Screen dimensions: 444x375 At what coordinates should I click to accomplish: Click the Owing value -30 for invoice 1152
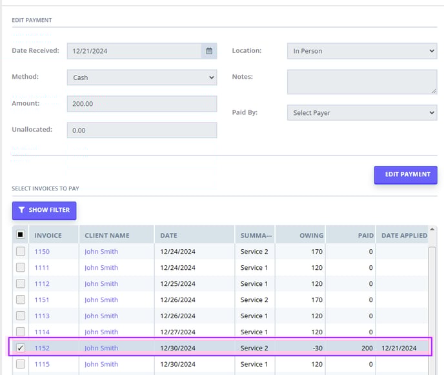tap(318, 348)
